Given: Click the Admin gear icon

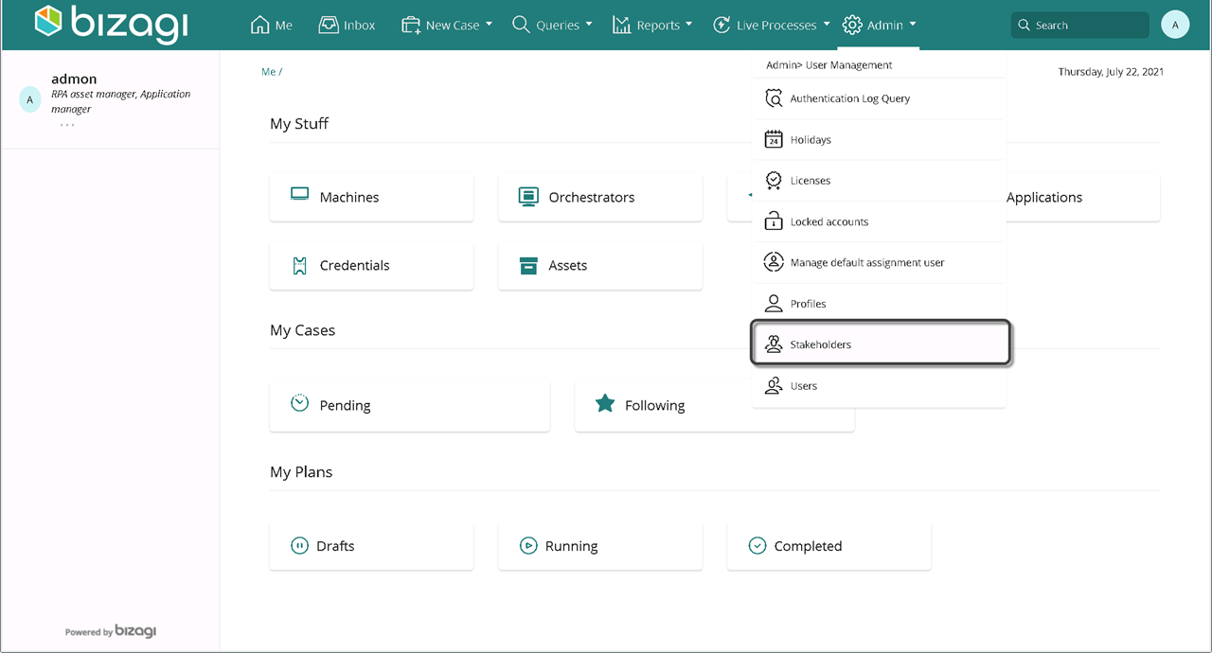Looking at the screenshot, I should (852, 25).
